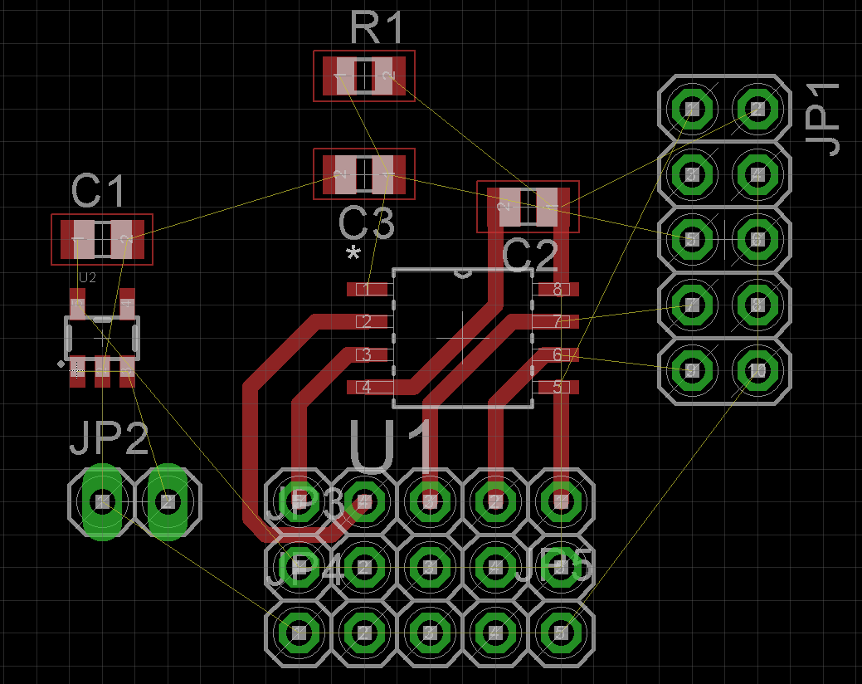Image resolution: width=862 pixels, height=684 pixels.
Task: Click pin 4 of IC U1
Action: click(368, 387)
